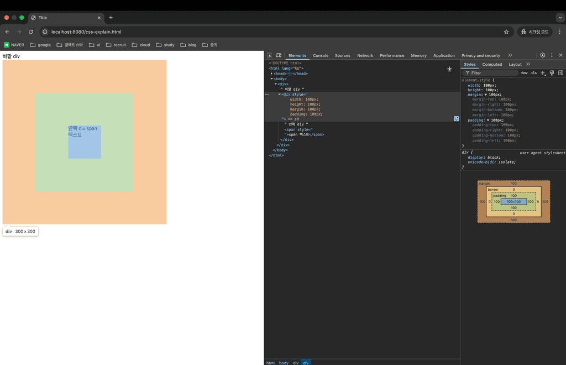
Task: Click the new style rule plus icon
Action: (x=543, y=73)
